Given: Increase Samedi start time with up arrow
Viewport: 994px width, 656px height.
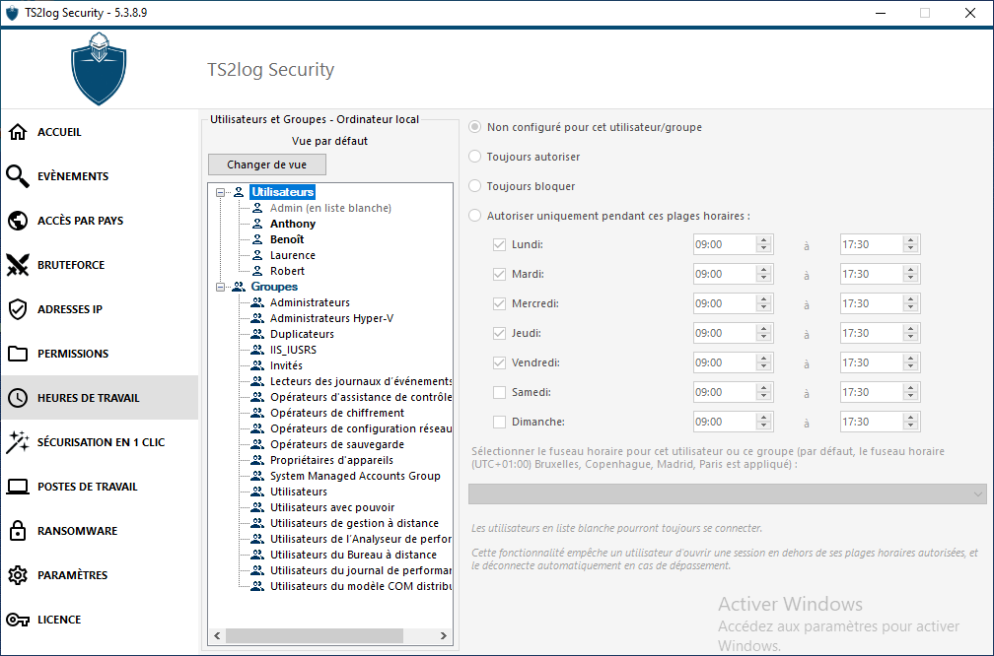Looking at the screenshot, I should click(x=764, y=387).
